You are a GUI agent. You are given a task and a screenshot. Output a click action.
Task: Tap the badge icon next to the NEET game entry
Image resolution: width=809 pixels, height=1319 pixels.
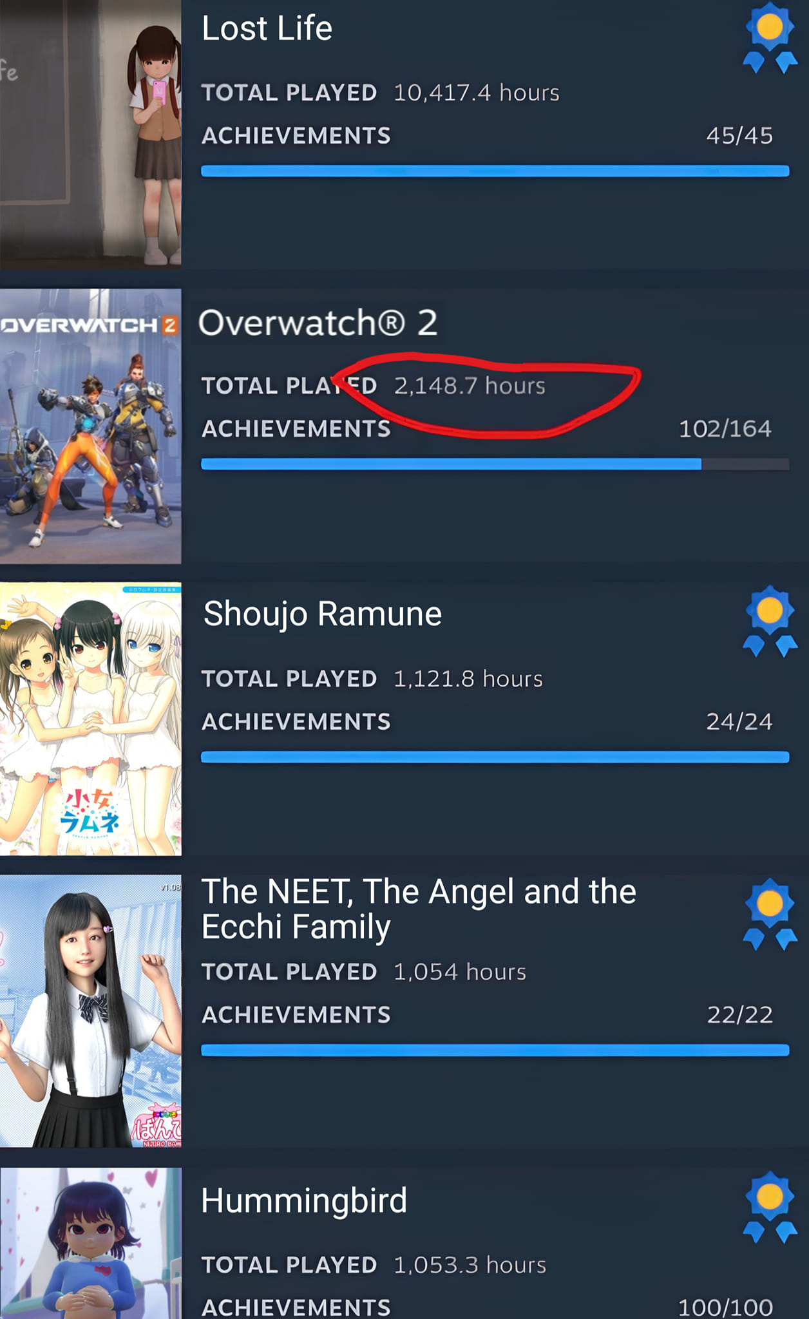pos(770,914)
